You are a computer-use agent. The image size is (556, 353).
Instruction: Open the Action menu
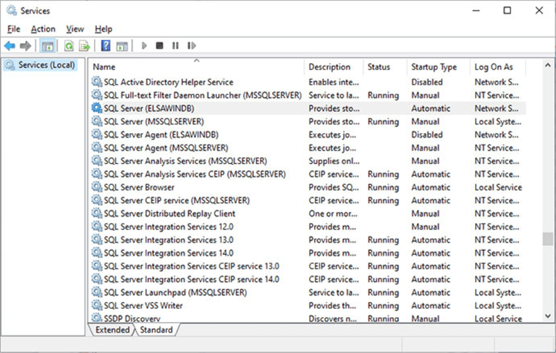coord(43,29)
